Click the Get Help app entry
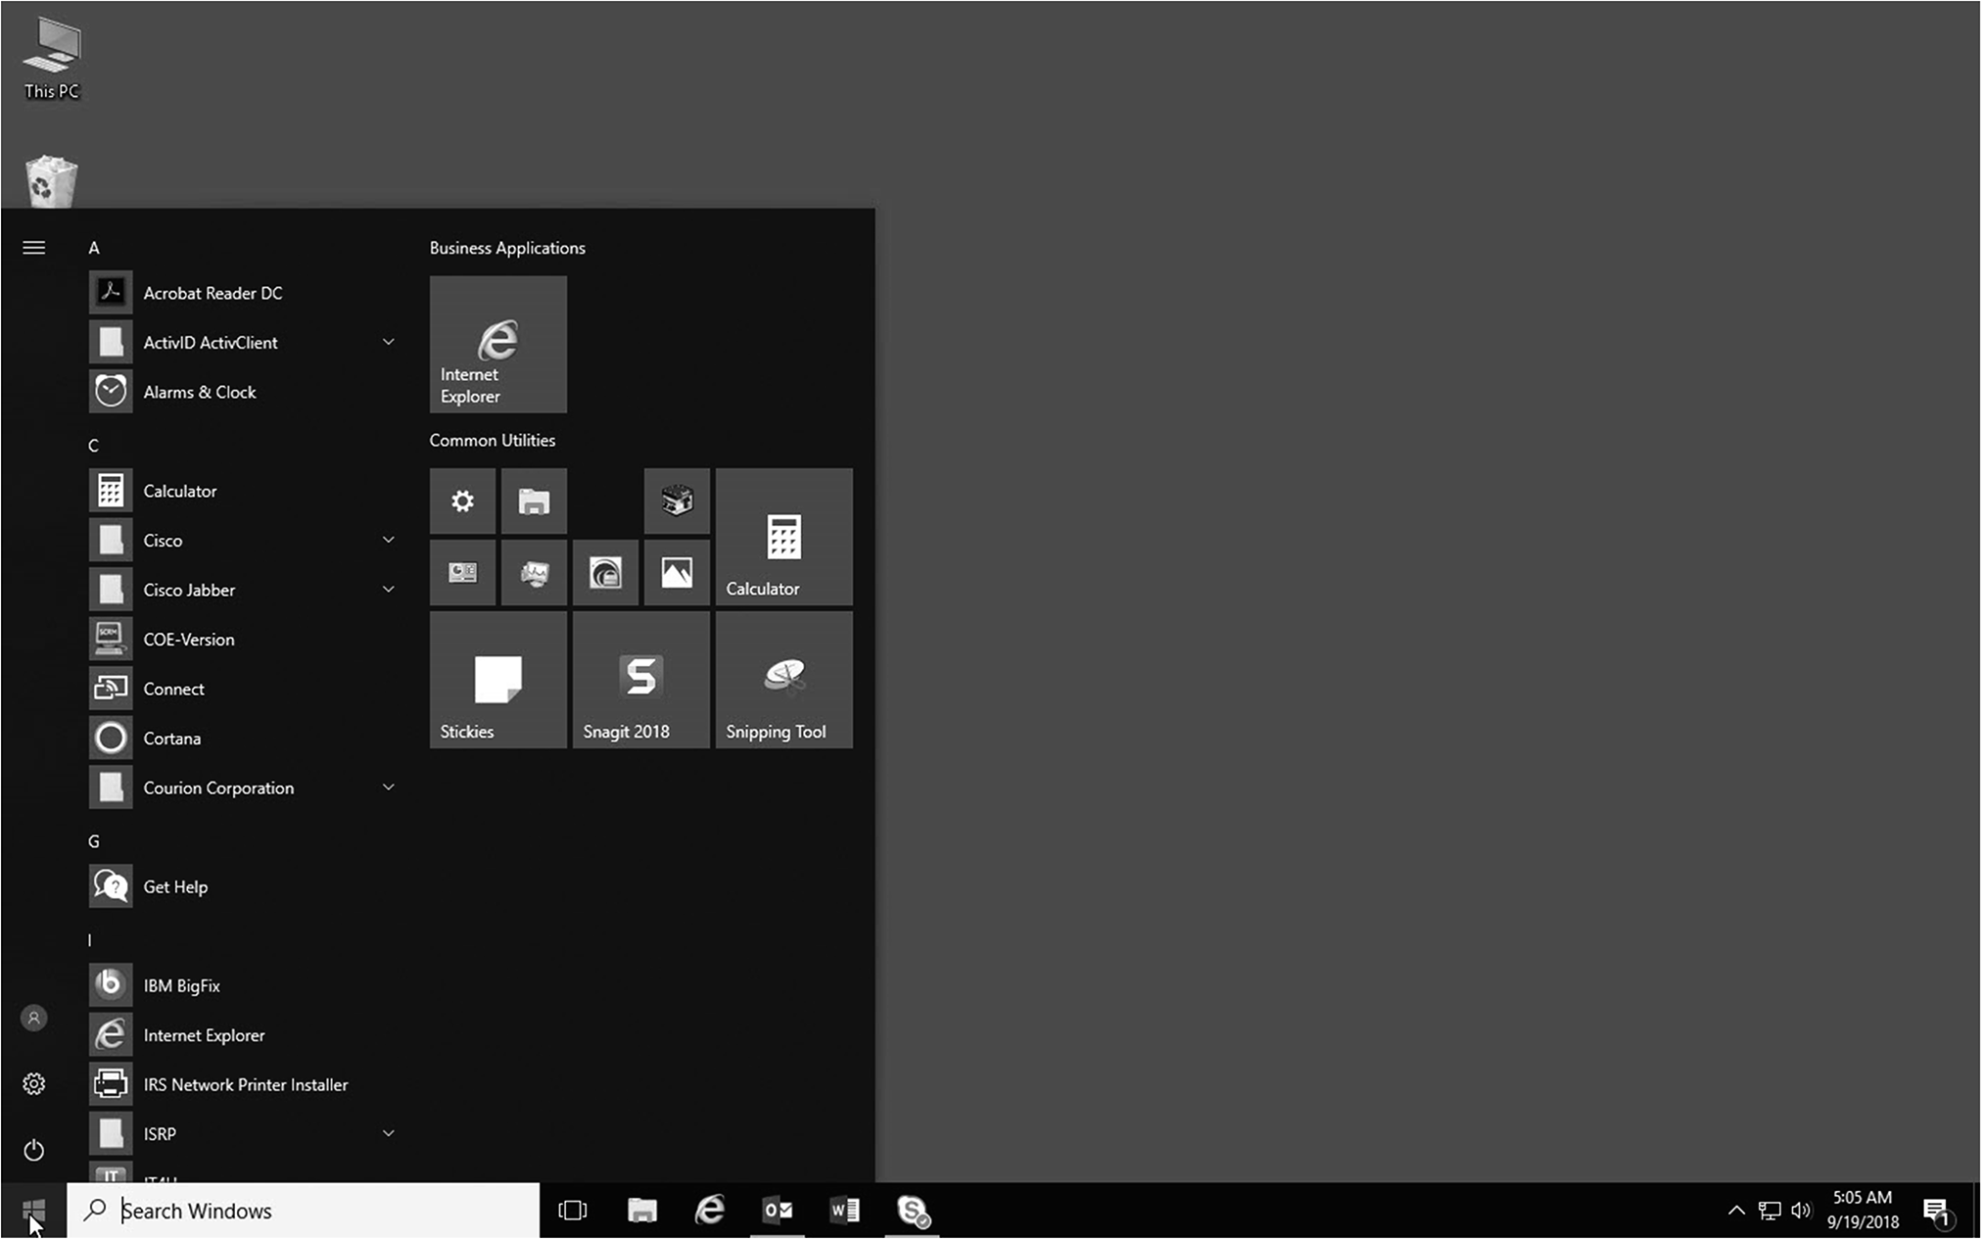The width and height of the screenshot is (1983, 1239). [x=175, y=886]
